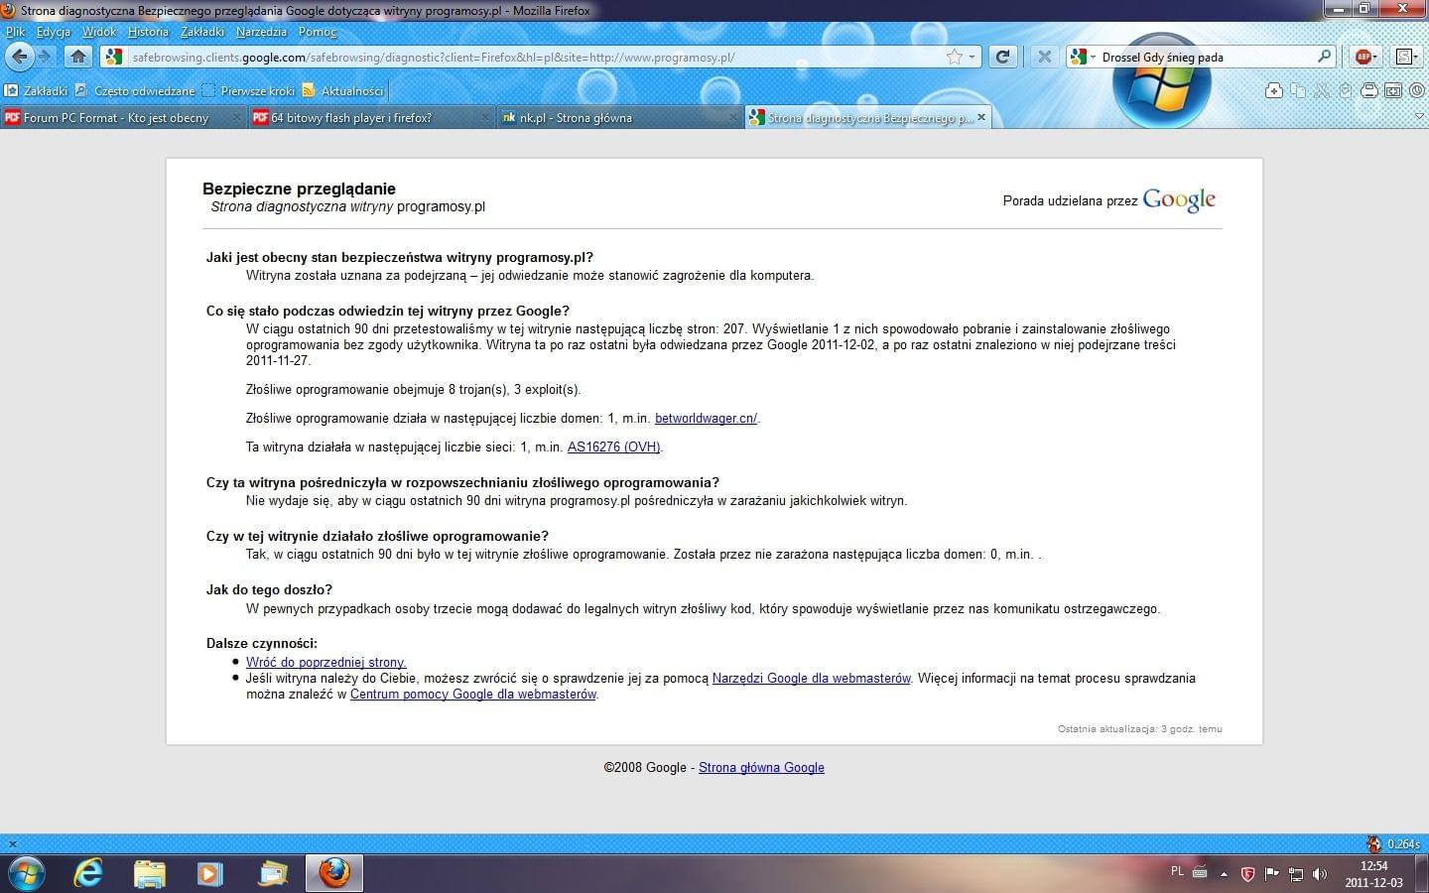
Task: Open the Widok menu
Action: click(x=99, y=32)
